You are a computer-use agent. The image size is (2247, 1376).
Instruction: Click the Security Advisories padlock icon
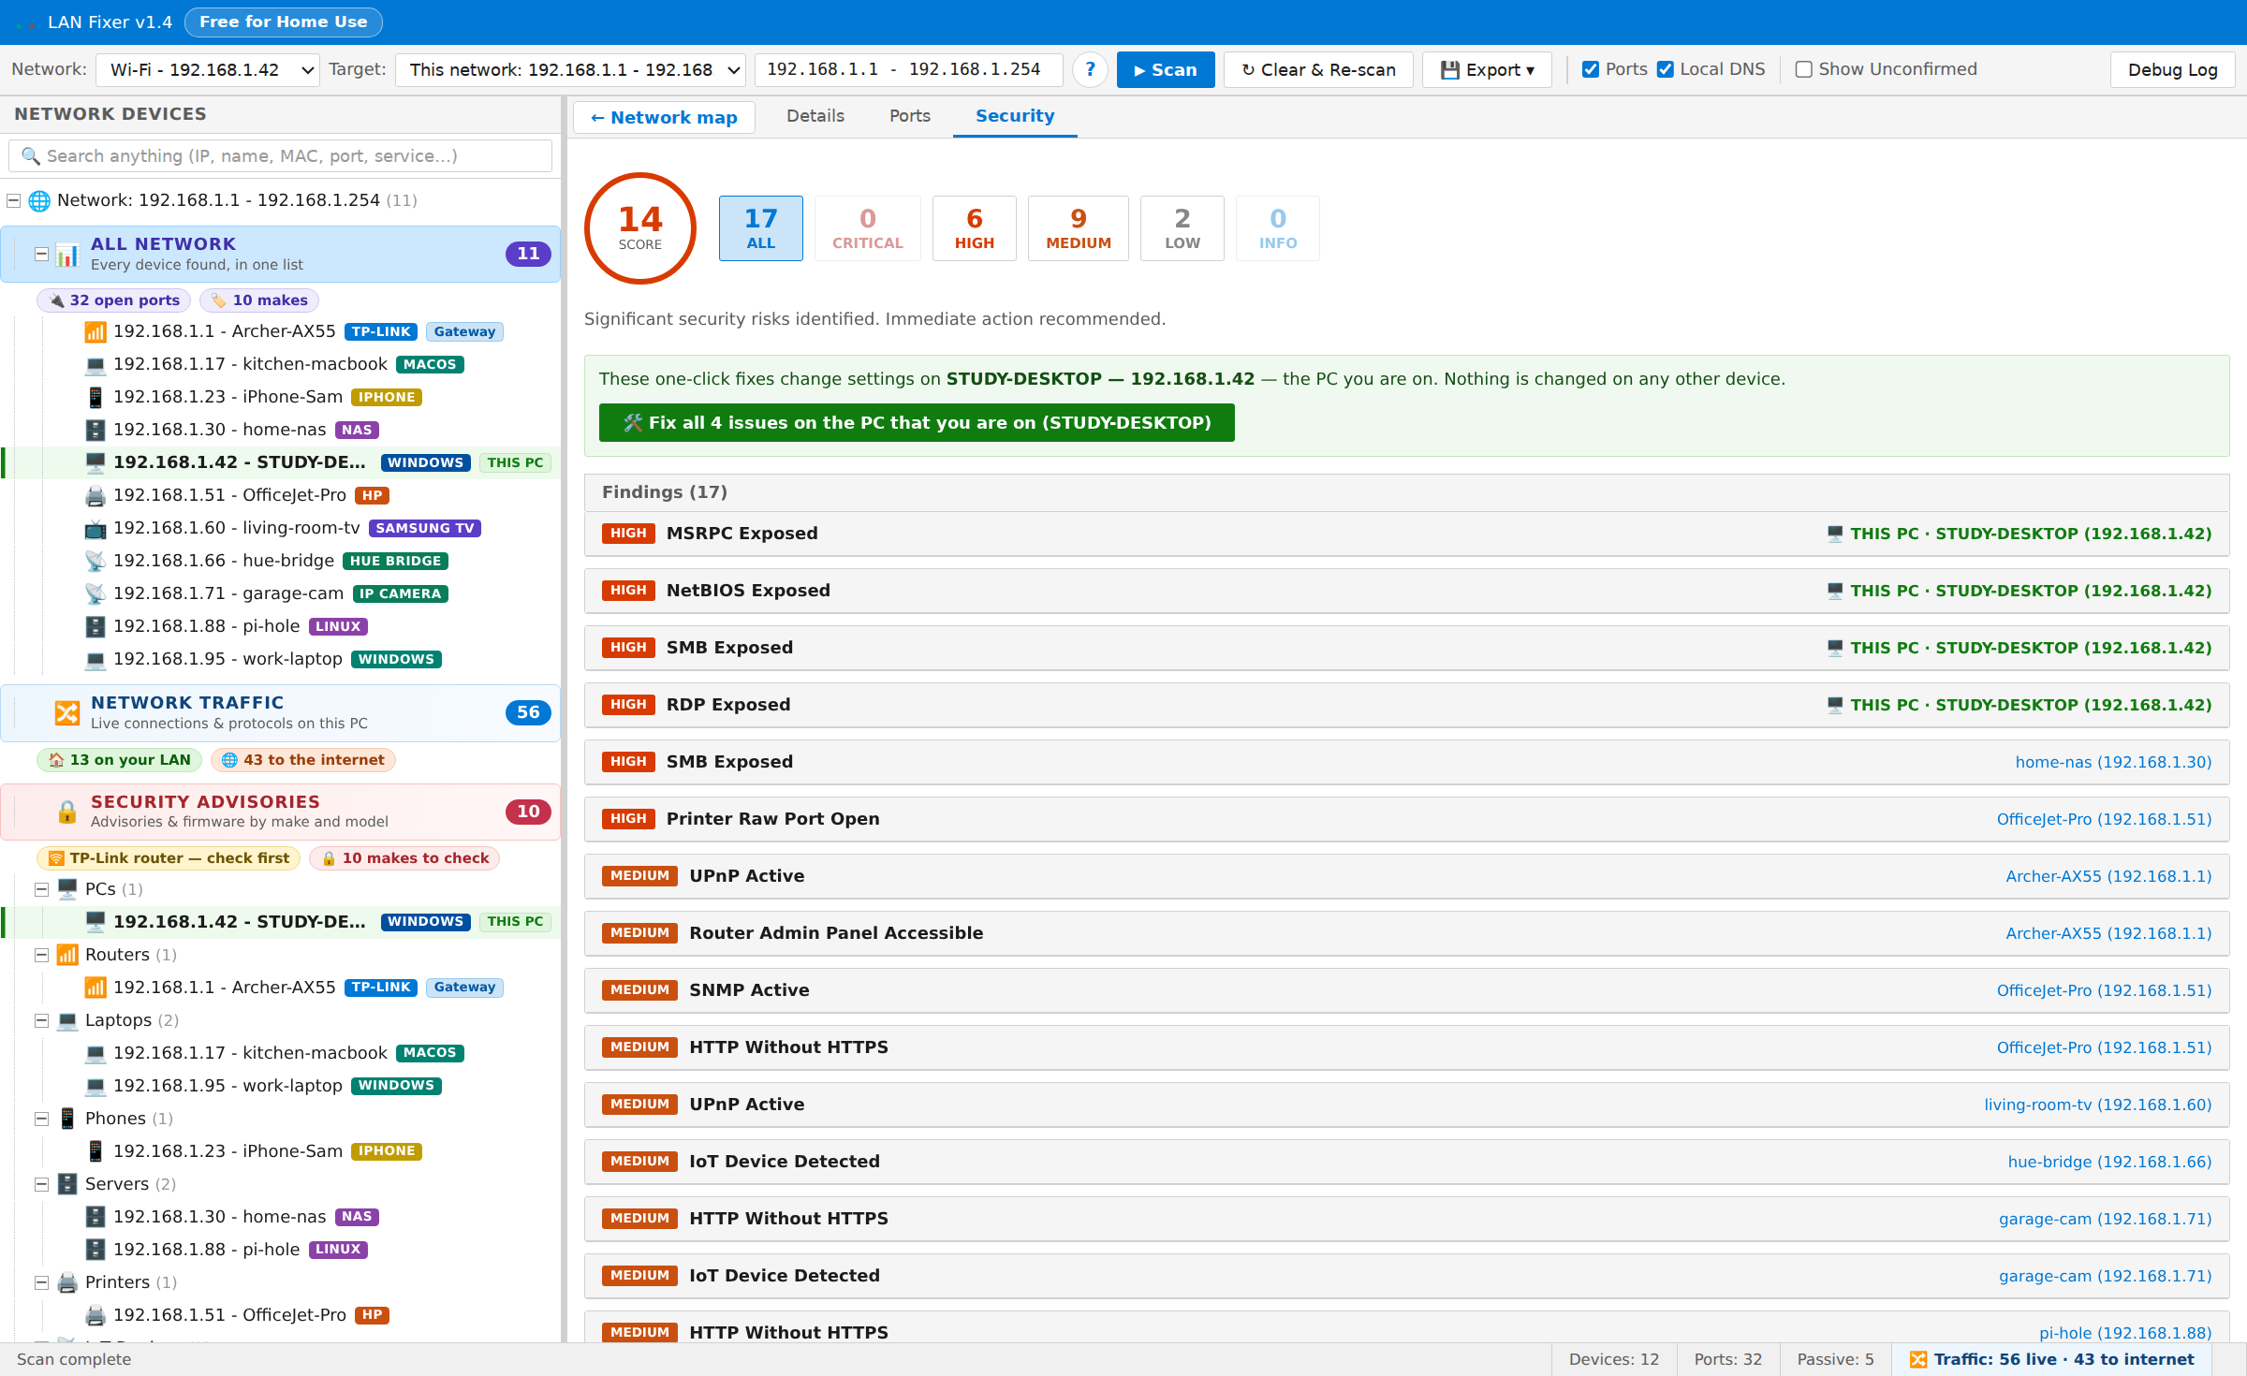(67, 812)
